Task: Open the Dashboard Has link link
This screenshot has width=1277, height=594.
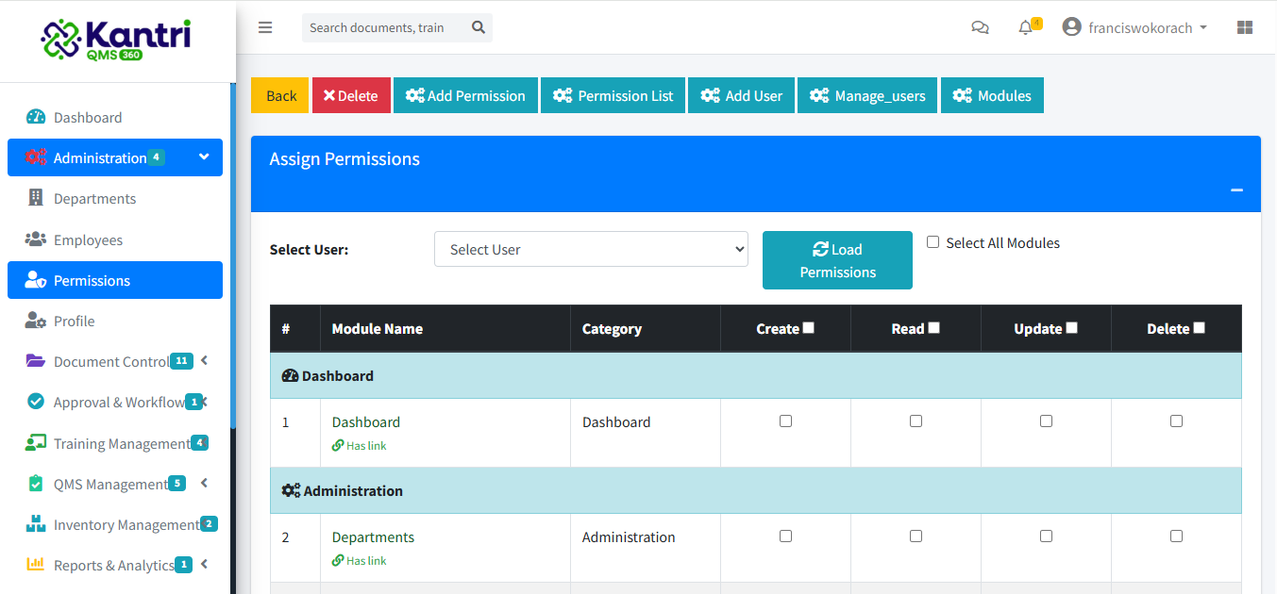Action: (x=359, y=445)
